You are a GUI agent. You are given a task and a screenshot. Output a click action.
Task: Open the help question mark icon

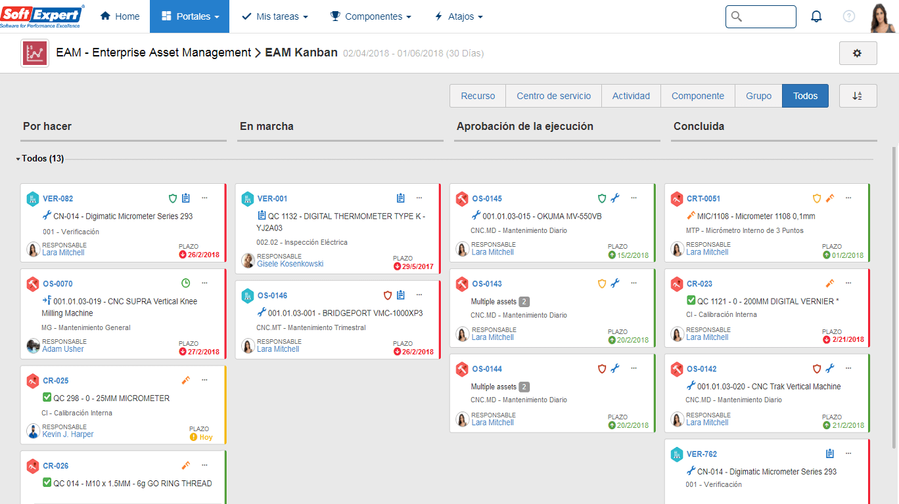[849, 16]
